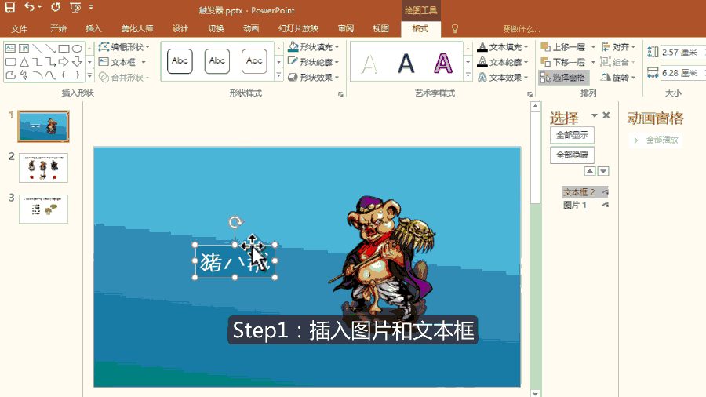Image resolution: width=706 pixels, height=397 pixels.
Task: Switch to the 开始 tab
Action: click(59, 29)
